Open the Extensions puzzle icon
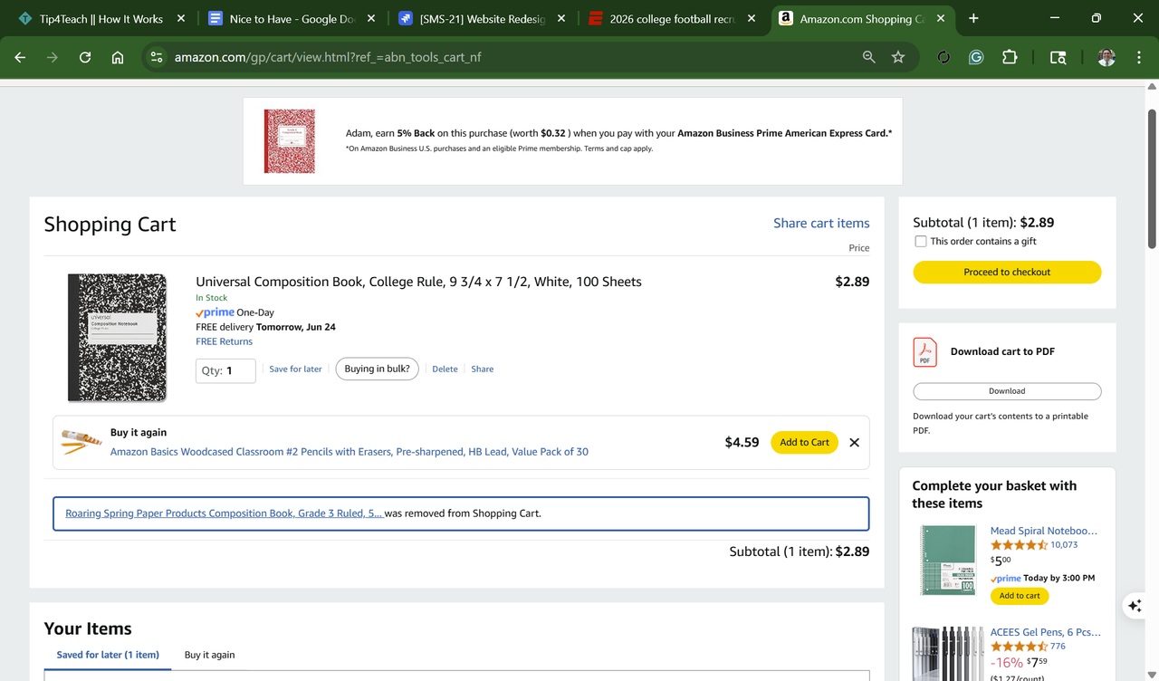 coord(1010,57)
